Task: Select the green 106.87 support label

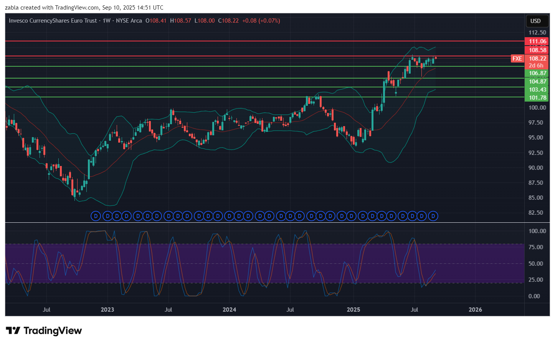Action: [x=537, y=73]
